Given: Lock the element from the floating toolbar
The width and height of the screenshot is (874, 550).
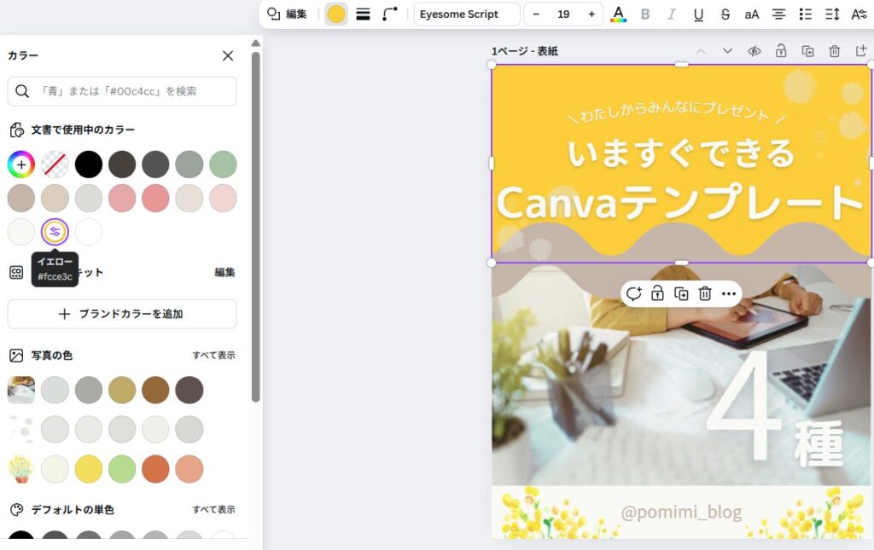Looking at the screenshot, I should coord(658,293).
